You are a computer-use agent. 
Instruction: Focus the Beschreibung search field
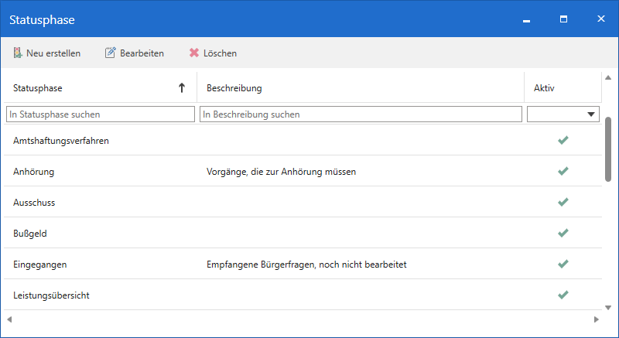click(361, 114)
